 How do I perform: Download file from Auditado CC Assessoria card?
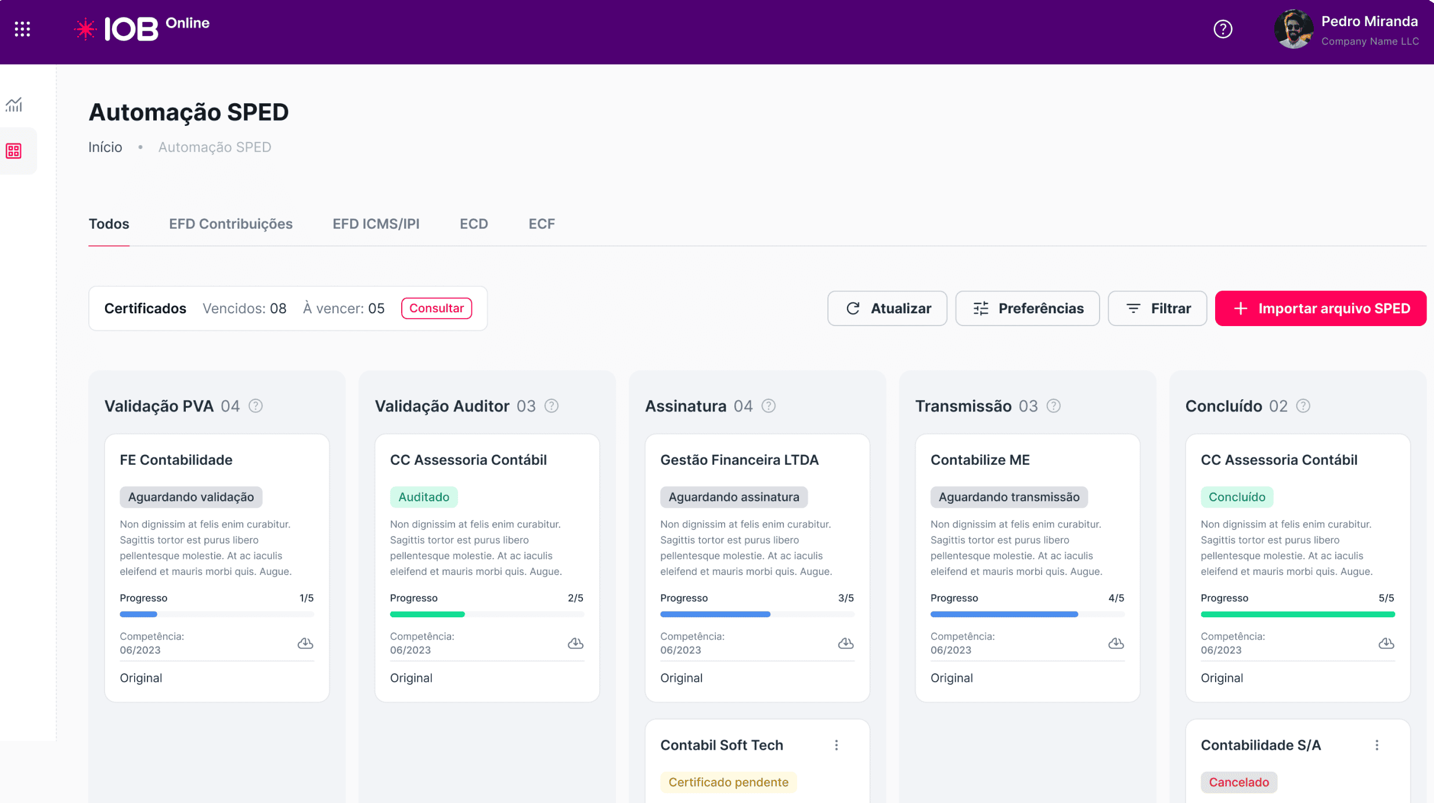(x=575, y=643)
